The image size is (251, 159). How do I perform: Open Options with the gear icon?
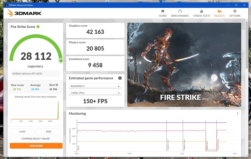(x=235, y=11)
